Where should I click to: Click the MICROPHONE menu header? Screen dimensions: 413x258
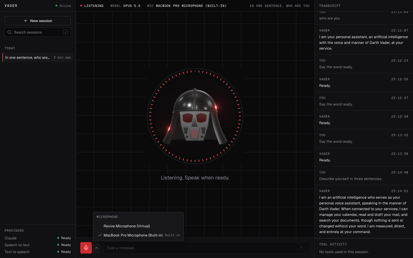pyautogui.click(x=107, y=217)
